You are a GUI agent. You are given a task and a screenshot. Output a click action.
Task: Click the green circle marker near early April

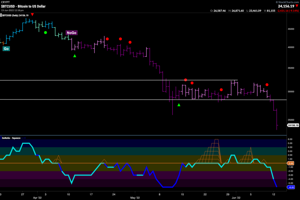pyautogui.click(x=45, y=32)
